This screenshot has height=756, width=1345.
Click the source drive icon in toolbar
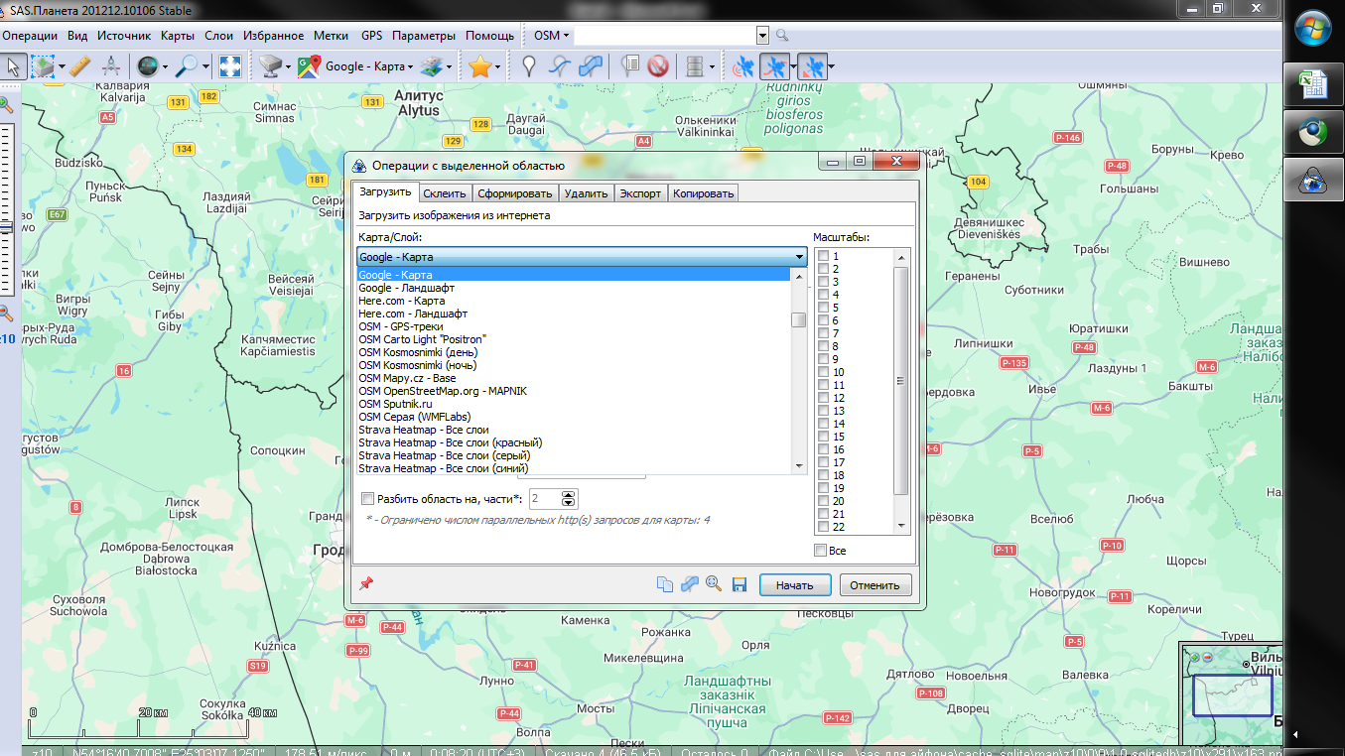[x=271, y=66]
